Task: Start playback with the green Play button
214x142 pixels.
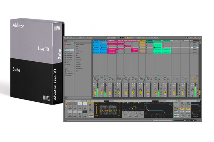Action: point(118,37)
